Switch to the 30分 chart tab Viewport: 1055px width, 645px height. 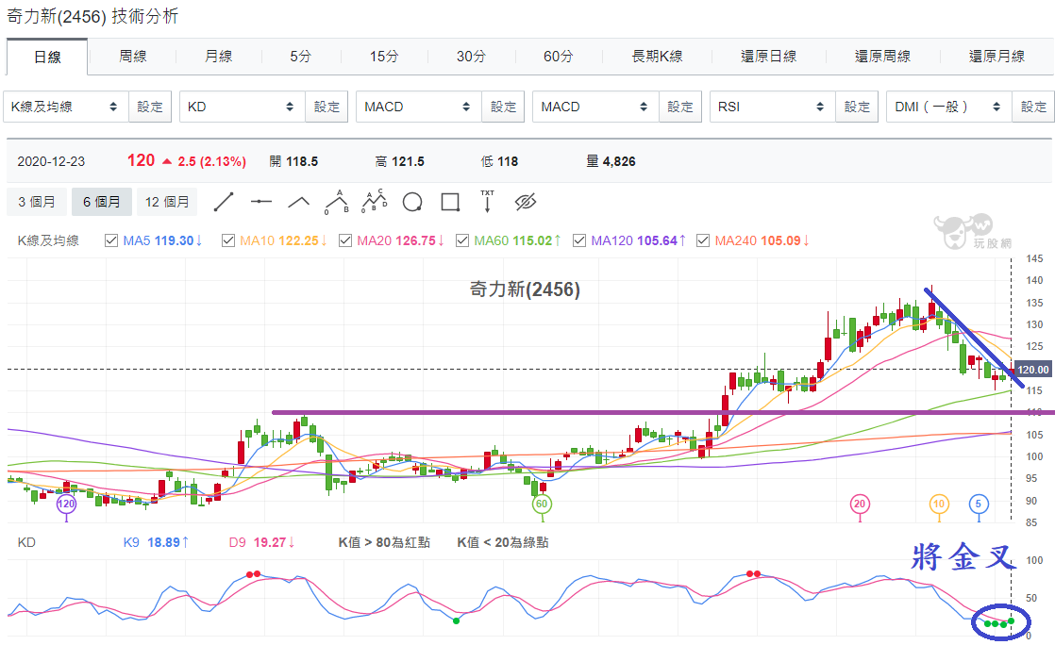pos(471,57)
